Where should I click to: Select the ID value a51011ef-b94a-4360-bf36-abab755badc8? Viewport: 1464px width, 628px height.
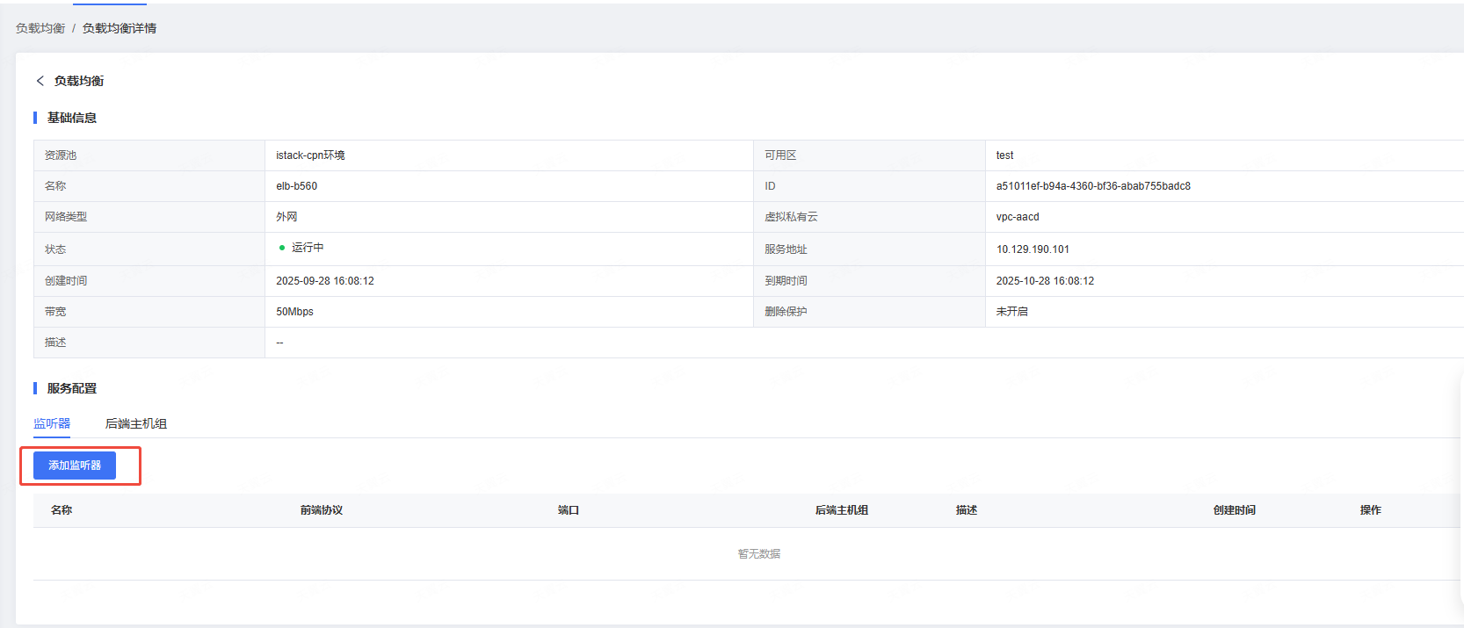coord(1093,186)
